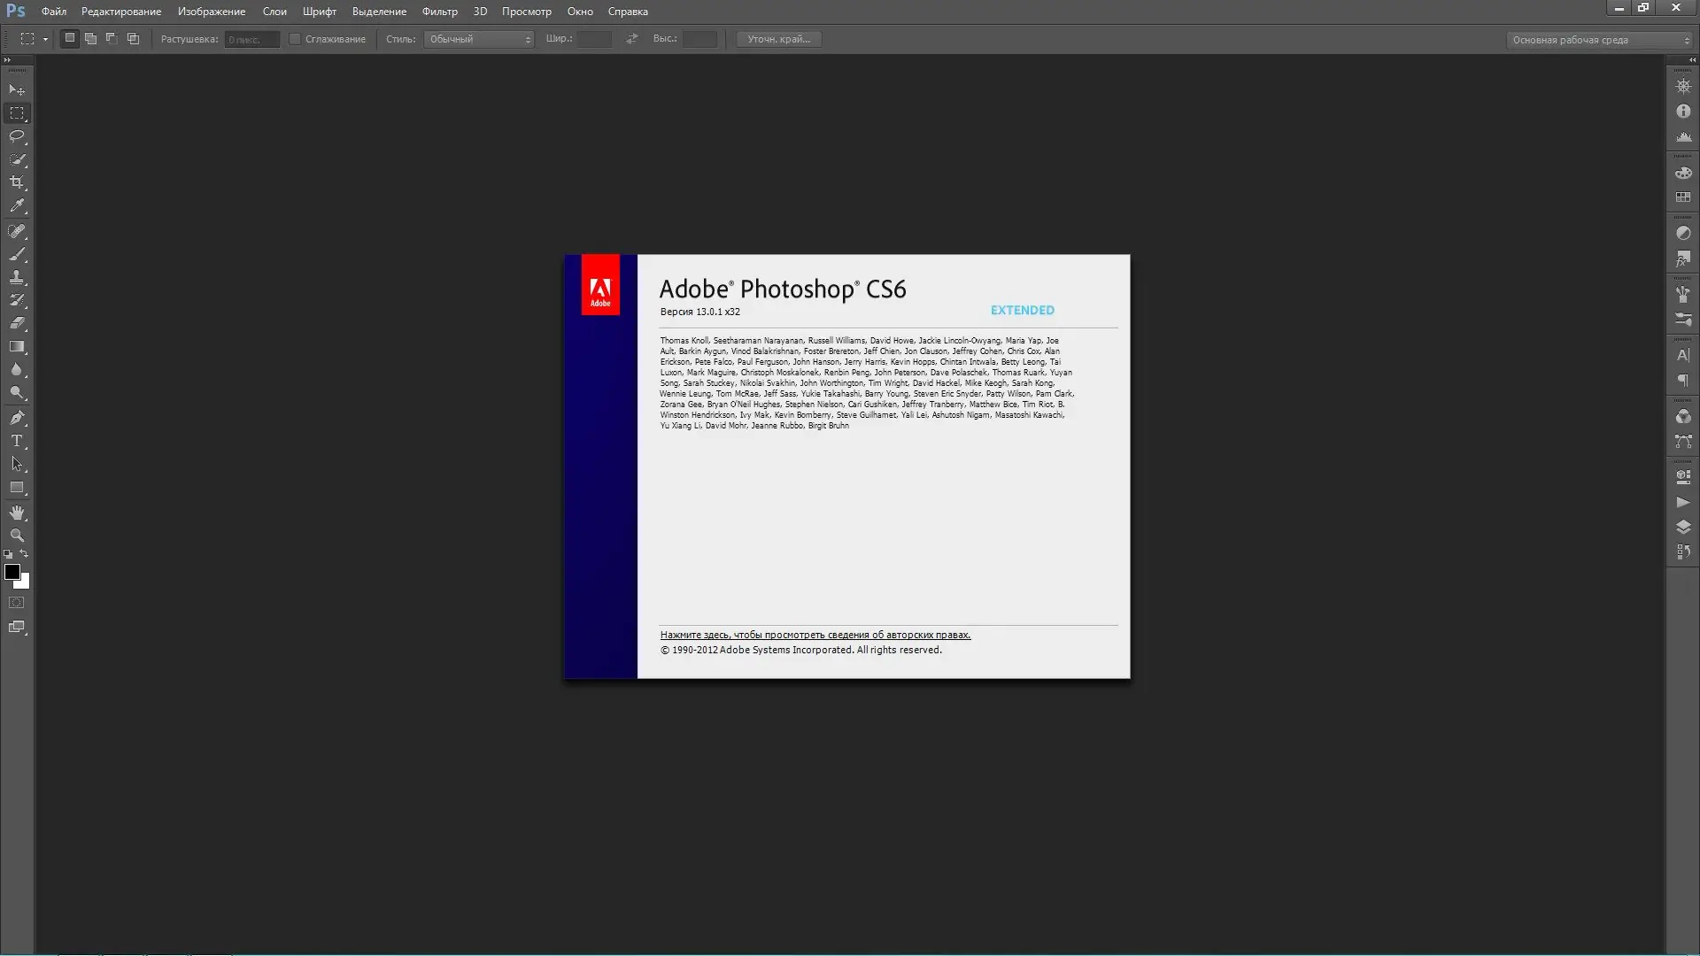
Task: Select the Horizontal Type tool
Action: 17,441
